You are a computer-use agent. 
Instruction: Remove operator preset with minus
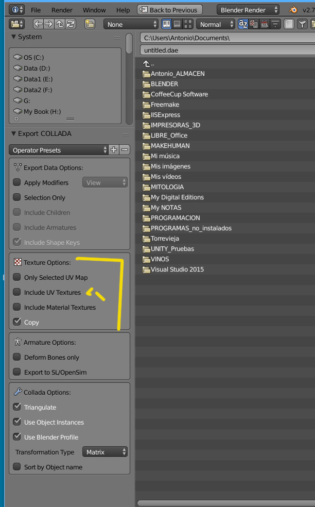pyautogui.click(x=125, y=150)
